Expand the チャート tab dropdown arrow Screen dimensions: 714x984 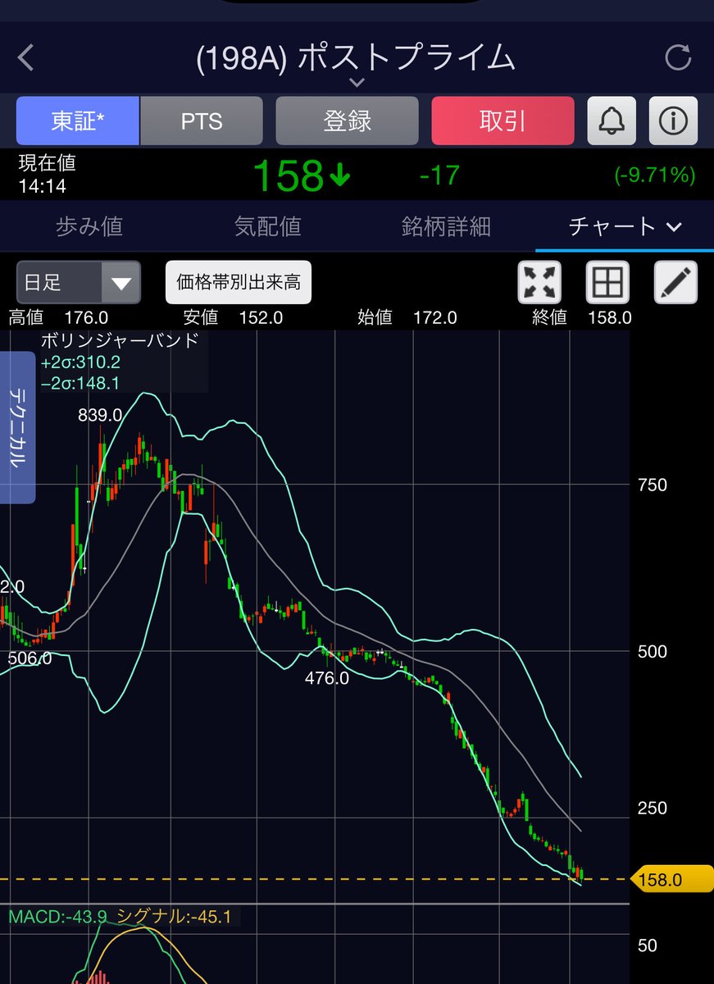(x=675, y=227)
